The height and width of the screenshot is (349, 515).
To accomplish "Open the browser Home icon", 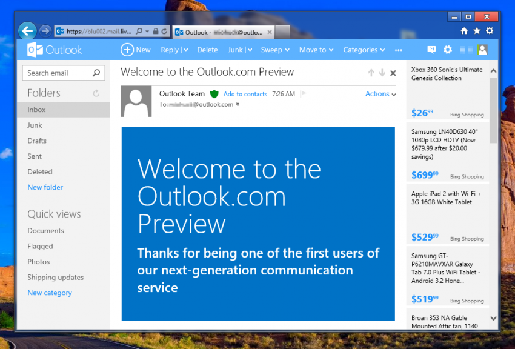I will [x=464, y=31].
